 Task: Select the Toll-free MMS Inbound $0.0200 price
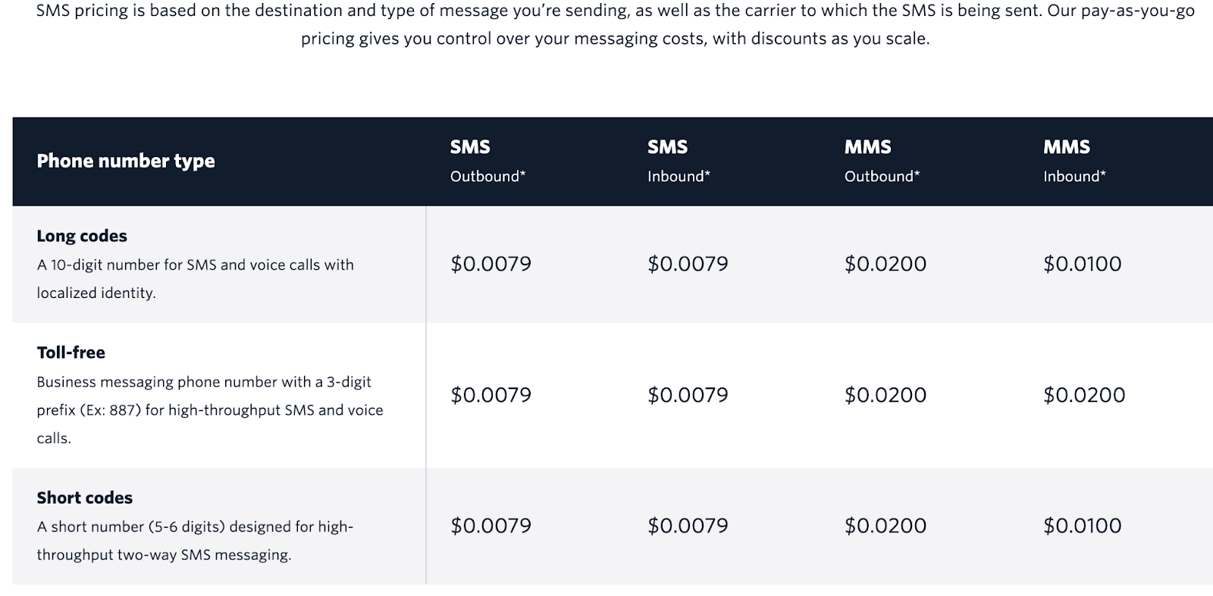[x=1084, y=395]
